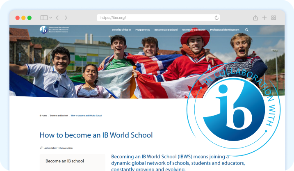Click the https://ibo.org/ address bar

pyautogui.click(x=158, y=18)
